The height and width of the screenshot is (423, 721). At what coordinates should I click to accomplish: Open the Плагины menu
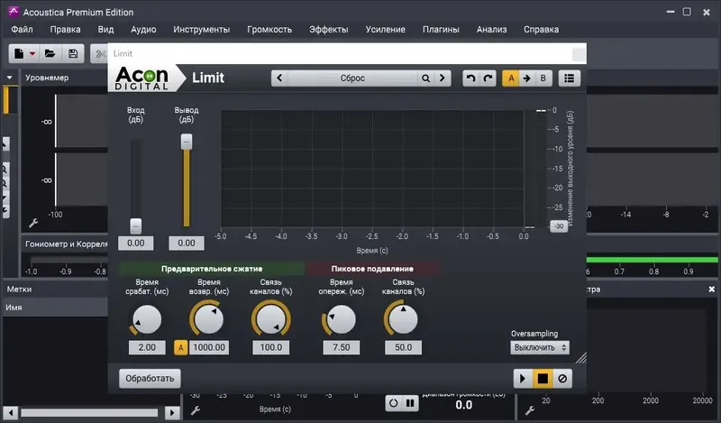441,30
